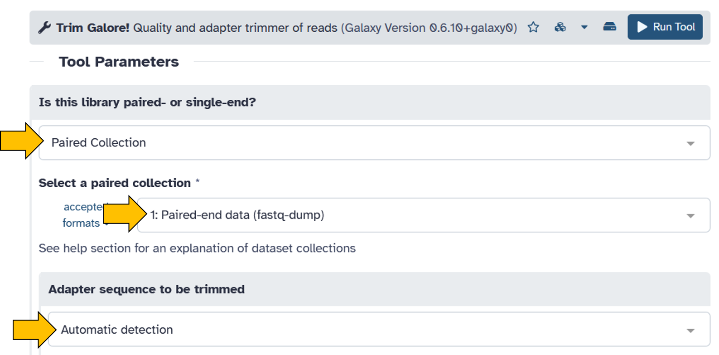
Task: Click the arrow on the paired collection selector
Action: pyautogui.click(x=690, y=216)
